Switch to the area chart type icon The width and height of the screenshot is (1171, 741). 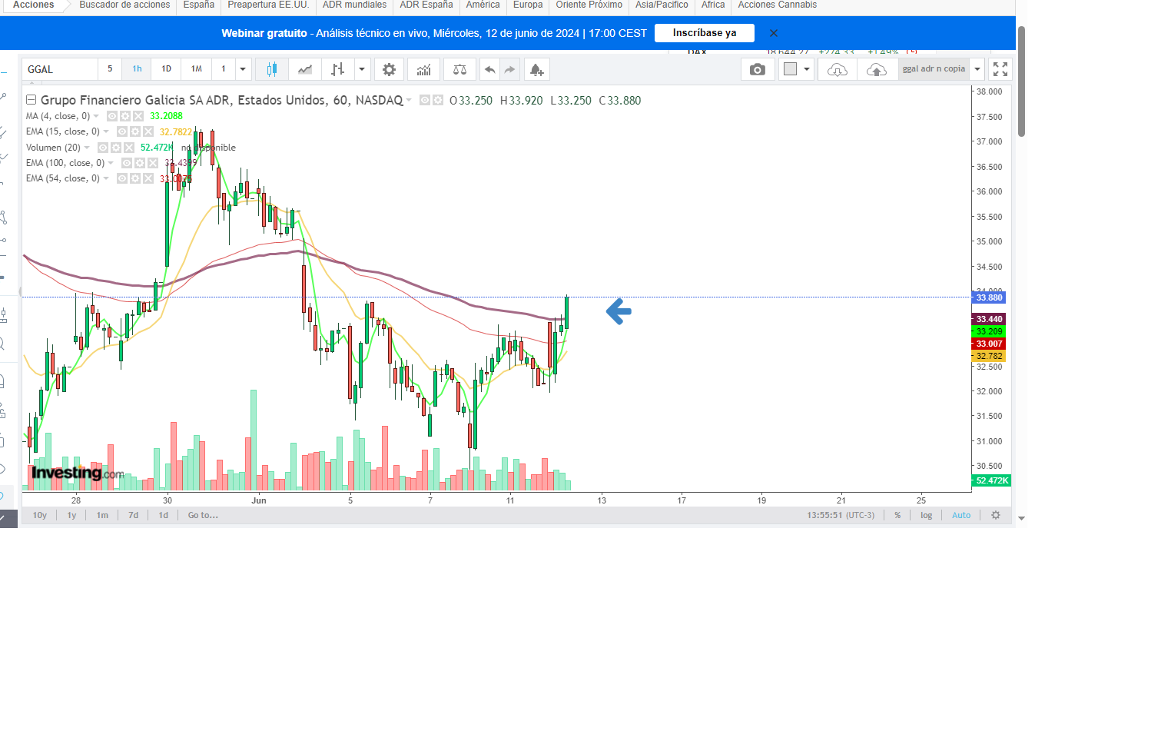[305, 69]
